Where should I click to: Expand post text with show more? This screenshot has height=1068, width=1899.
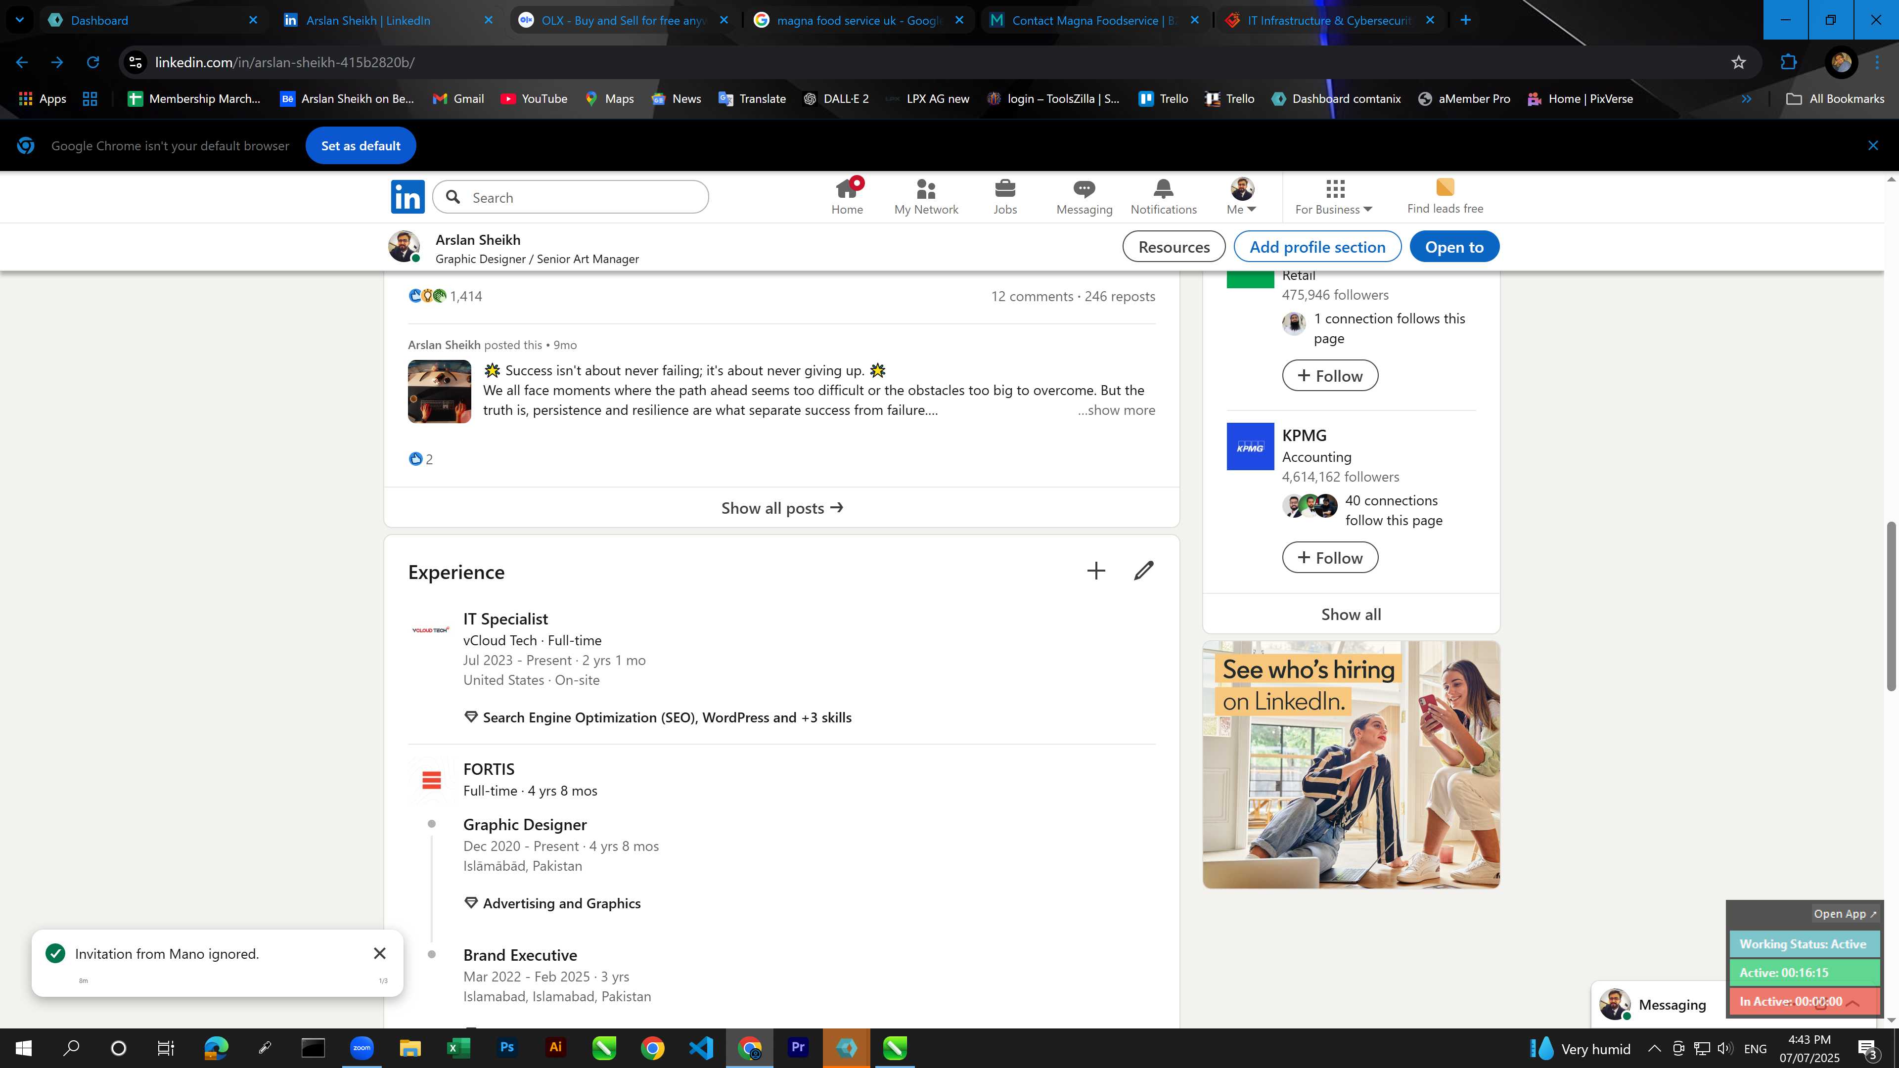pos(1116,410)
